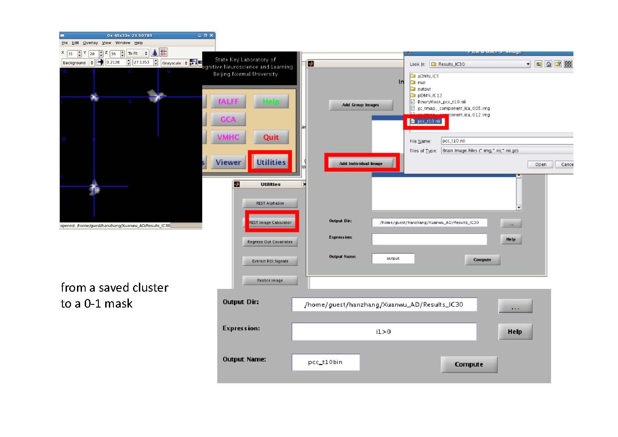Click the list view icon in file dialog
This screenshot has height=437, width=618.
point(568,64)
